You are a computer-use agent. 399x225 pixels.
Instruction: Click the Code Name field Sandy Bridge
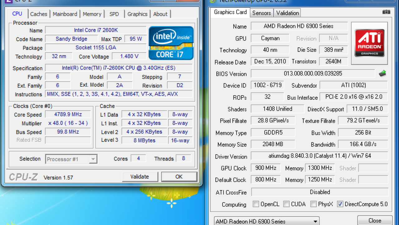71,39
